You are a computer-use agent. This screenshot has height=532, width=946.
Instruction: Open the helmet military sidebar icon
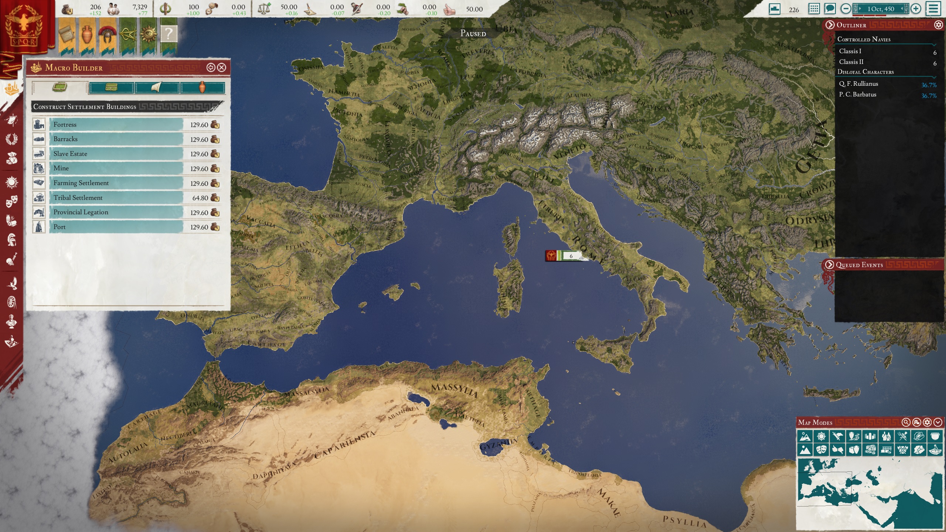[12, 240]
